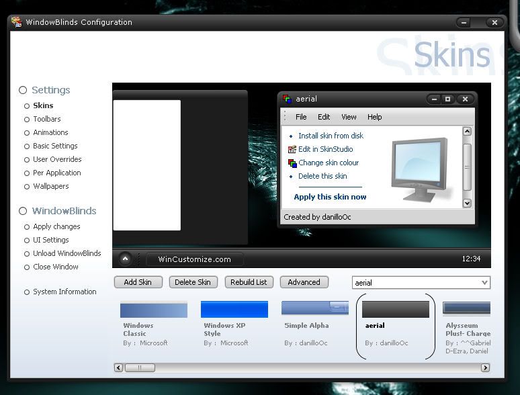The image size is (520, 395).
Task: Click Install skin from disk link
Action: [331, 136]
